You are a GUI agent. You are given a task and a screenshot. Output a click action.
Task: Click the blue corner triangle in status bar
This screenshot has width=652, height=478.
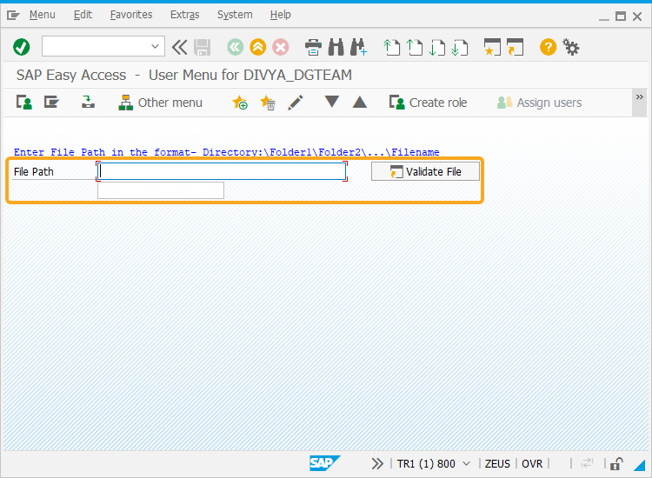click(639, 465)
